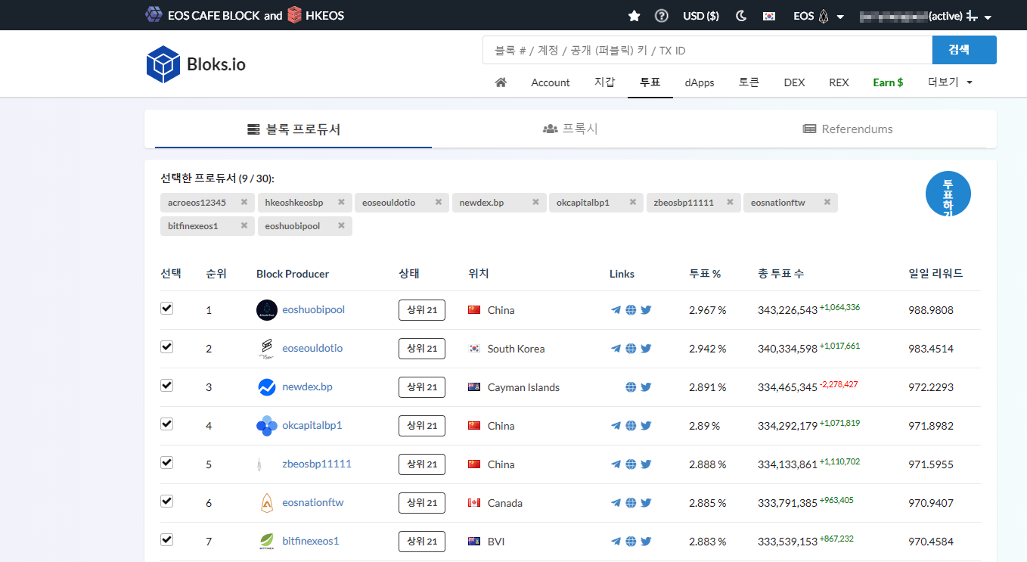Open the Account menu item
This screenshot has width=1027, height=562.
[551, 82]
